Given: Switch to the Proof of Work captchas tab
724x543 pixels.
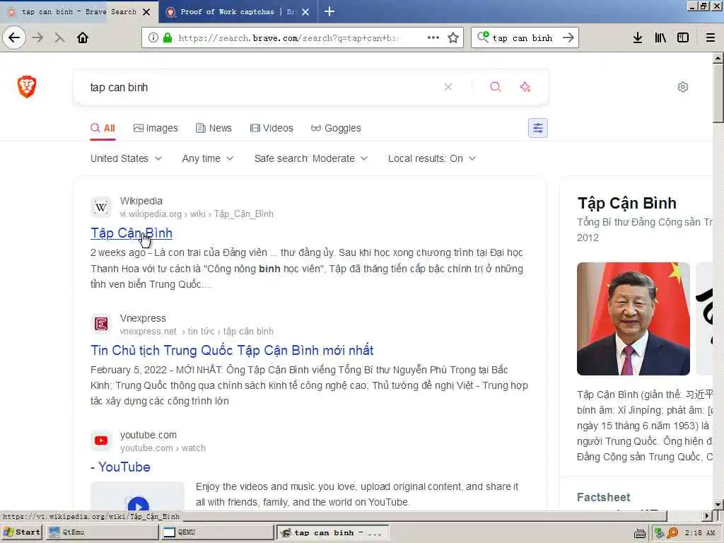Looking at the screenshot, I should tap(238, 11).
